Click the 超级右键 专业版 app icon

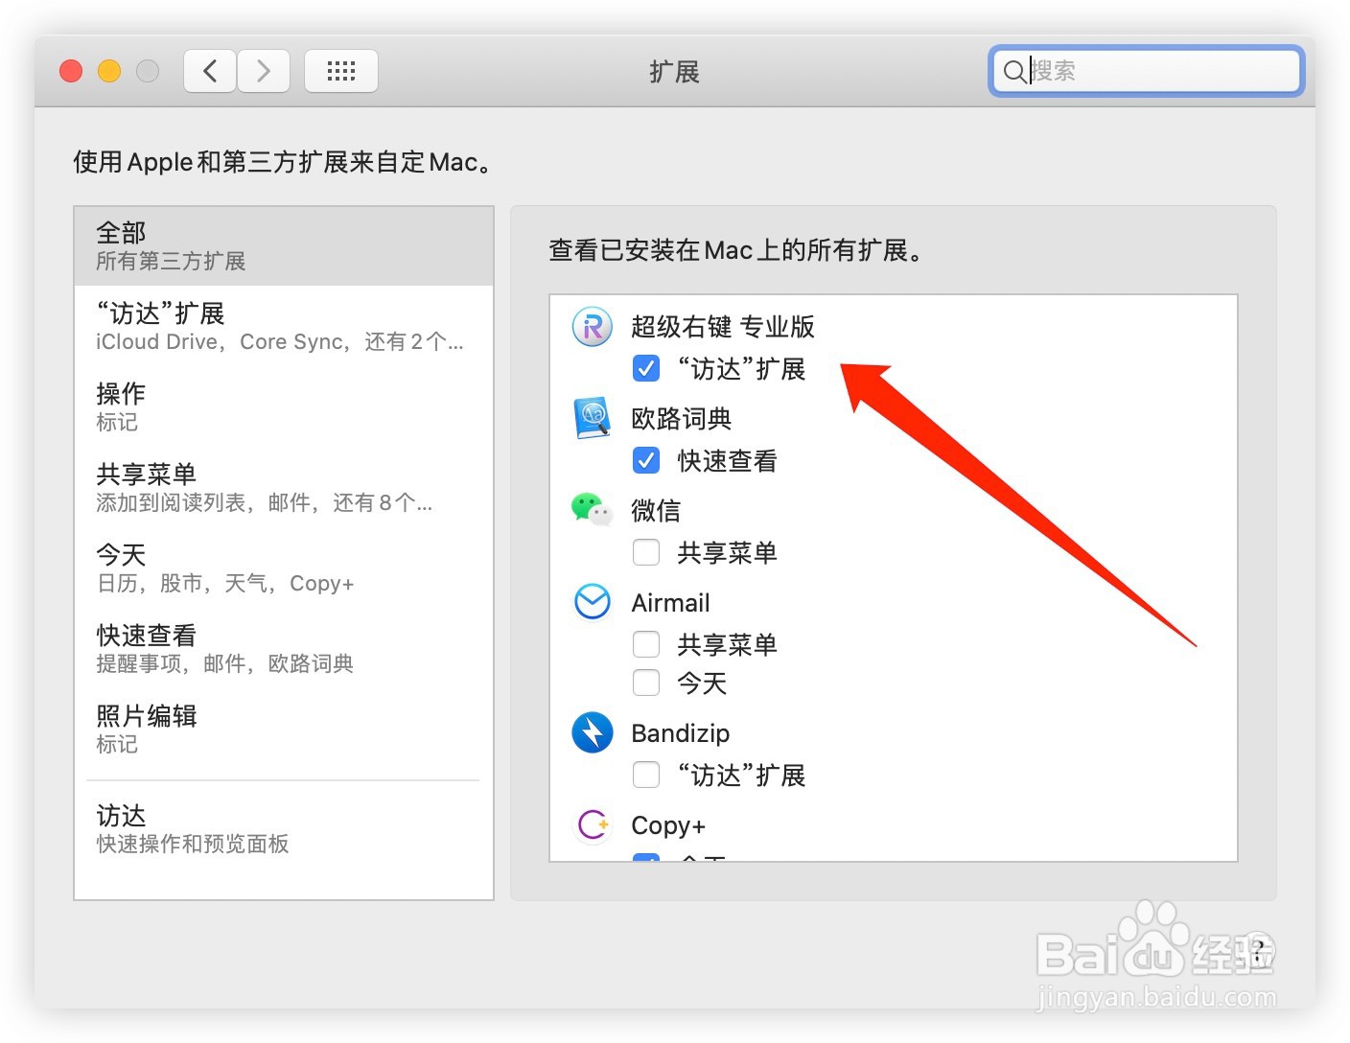(593, 327)
